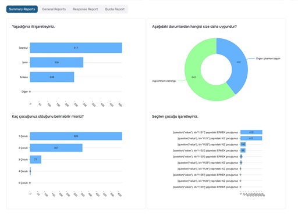The image size is (298, 220).
Task: Open the Summary Reports tab
Action: tap(22, 9)
